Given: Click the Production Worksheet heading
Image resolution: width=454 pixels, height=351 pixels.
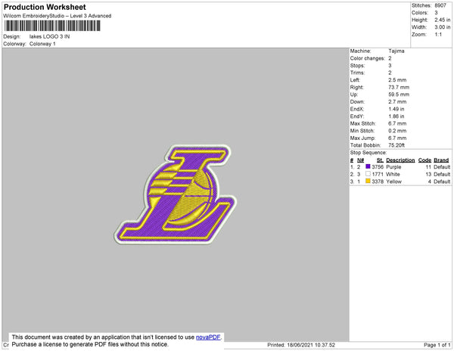Looking at the screenshot, I should [x=45, y=7].
